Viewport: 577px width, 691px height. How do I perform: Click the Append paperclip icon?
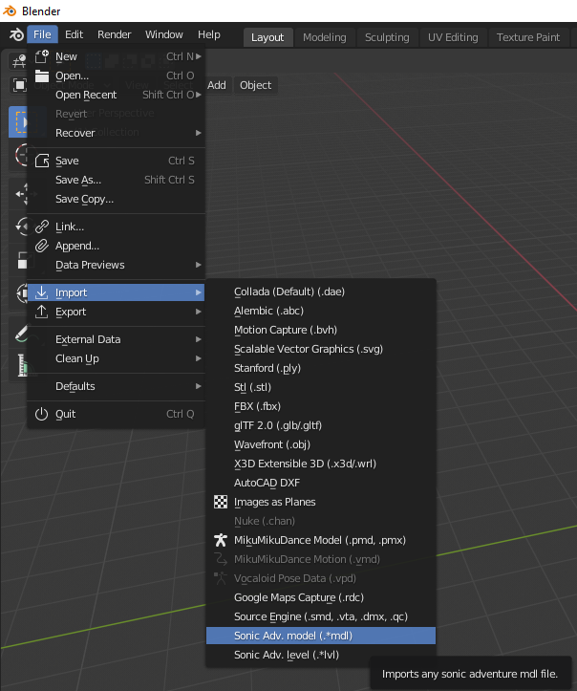42,246
